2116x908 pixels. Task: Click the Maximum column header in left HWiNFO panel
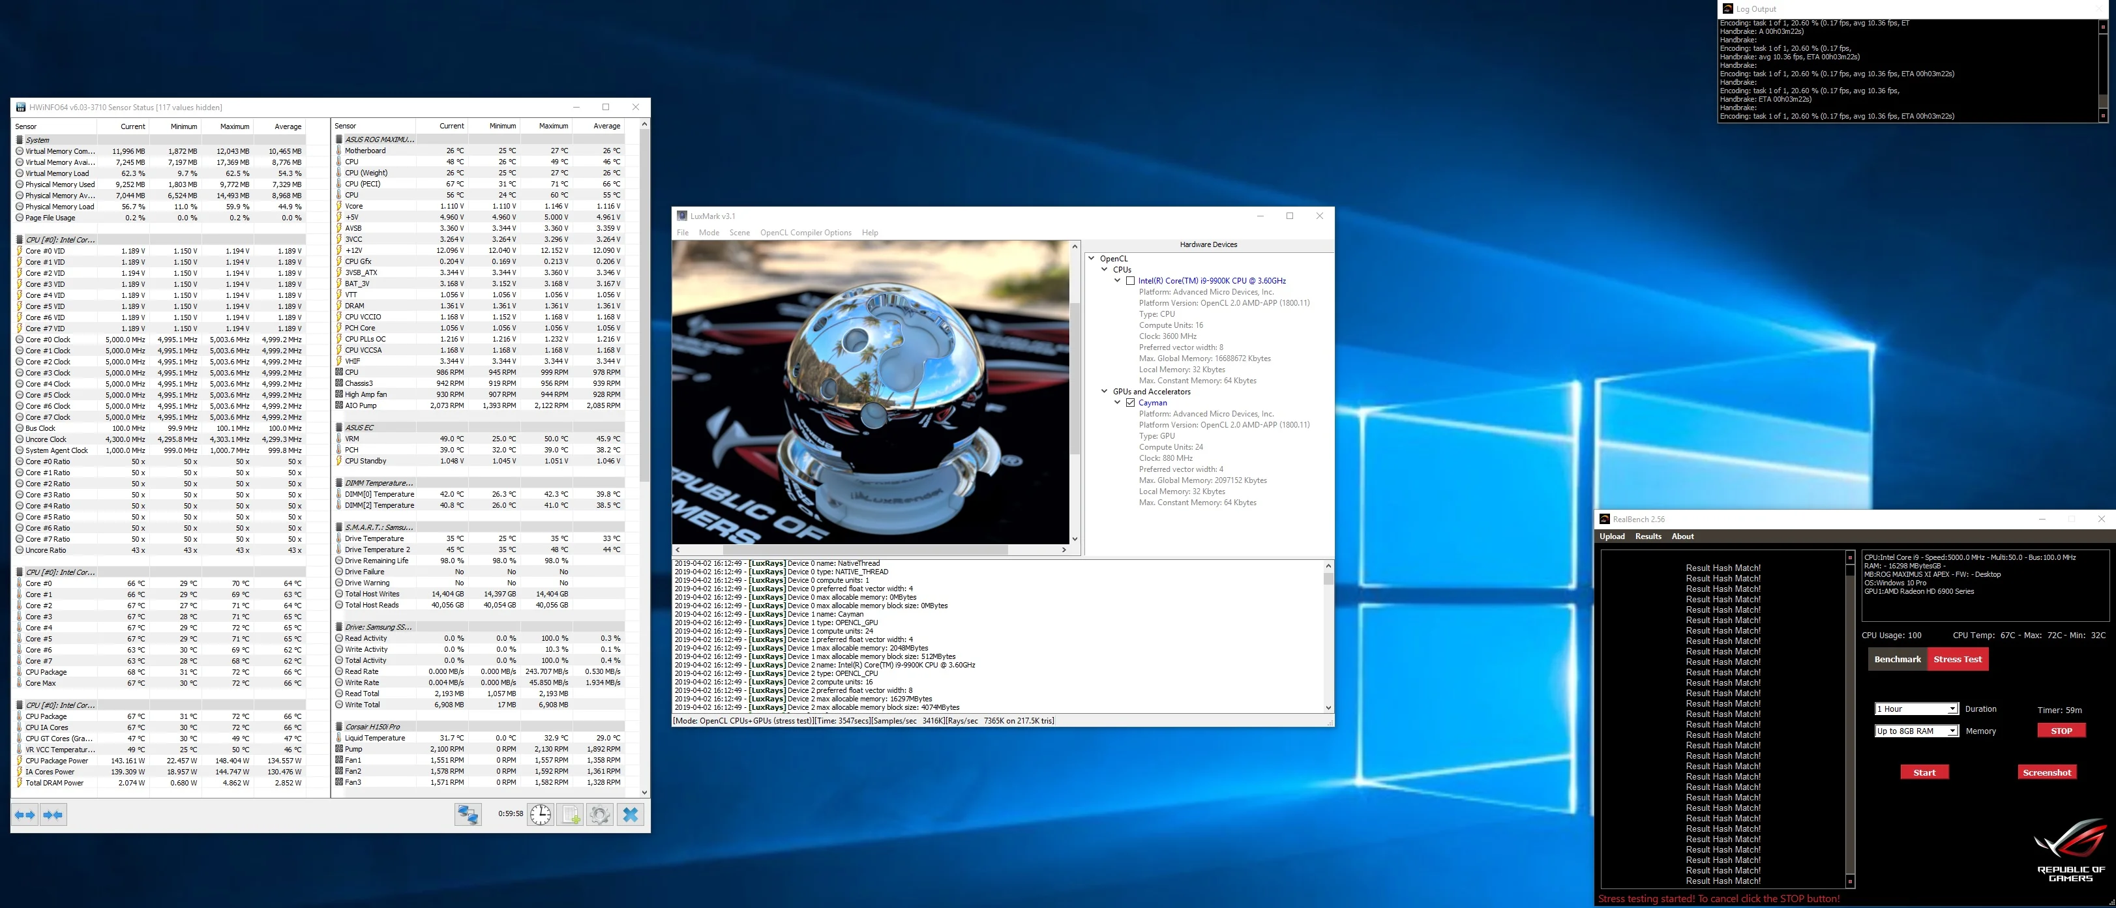(x=234, y=126)
